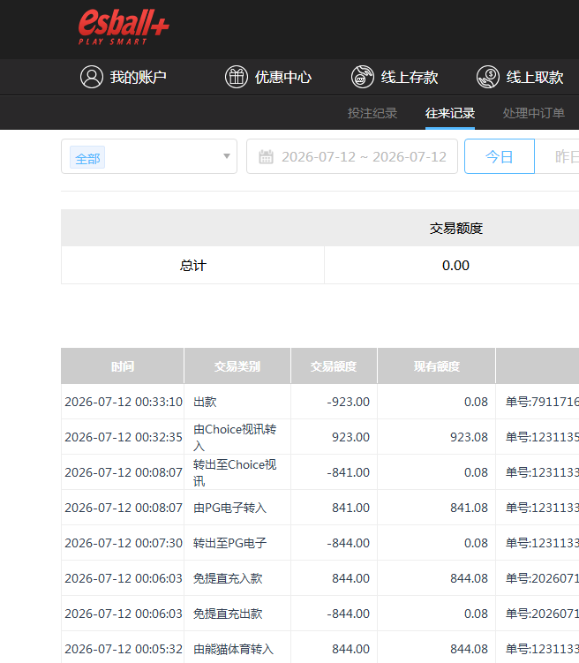This screenshot has width=579, height=663.
Task: Switch to 投注纪录 tab
Action: coord(372,113)
